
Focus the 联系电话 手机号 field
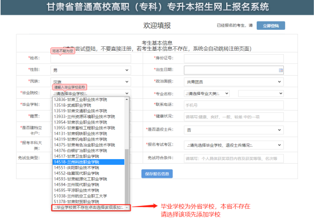[234, 105]
